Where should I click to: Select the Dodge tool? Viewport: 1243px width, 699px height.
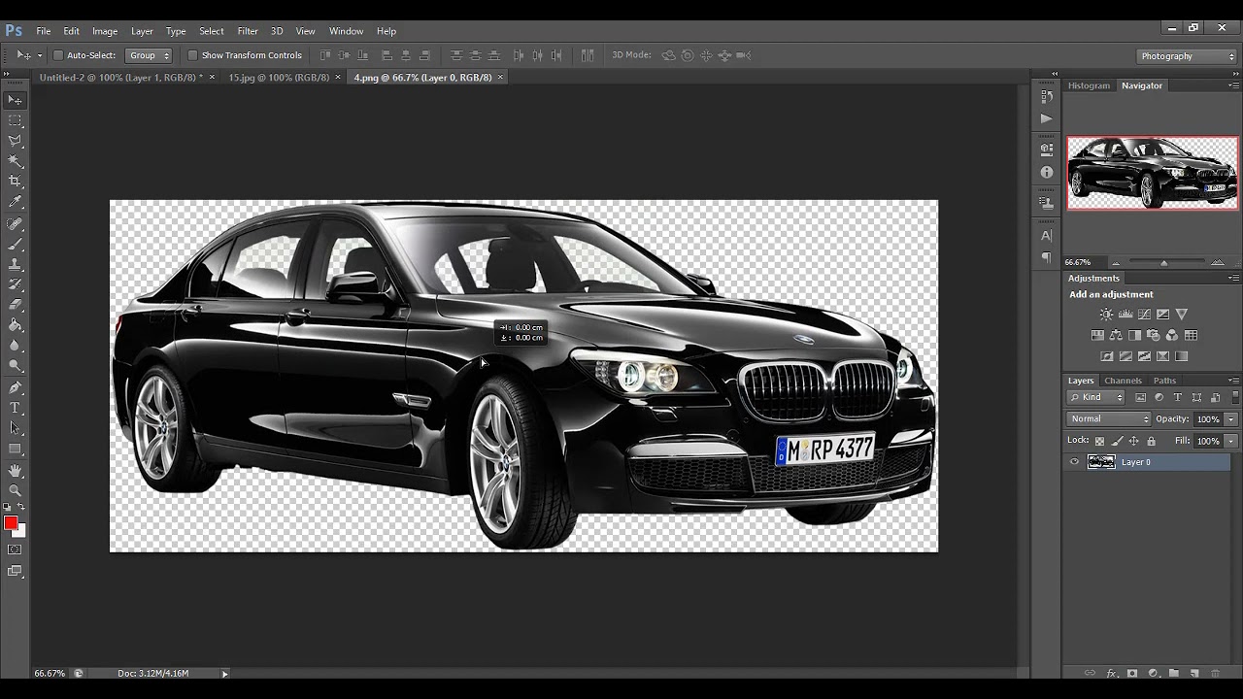pyautogui.click(x=16, y=366)
